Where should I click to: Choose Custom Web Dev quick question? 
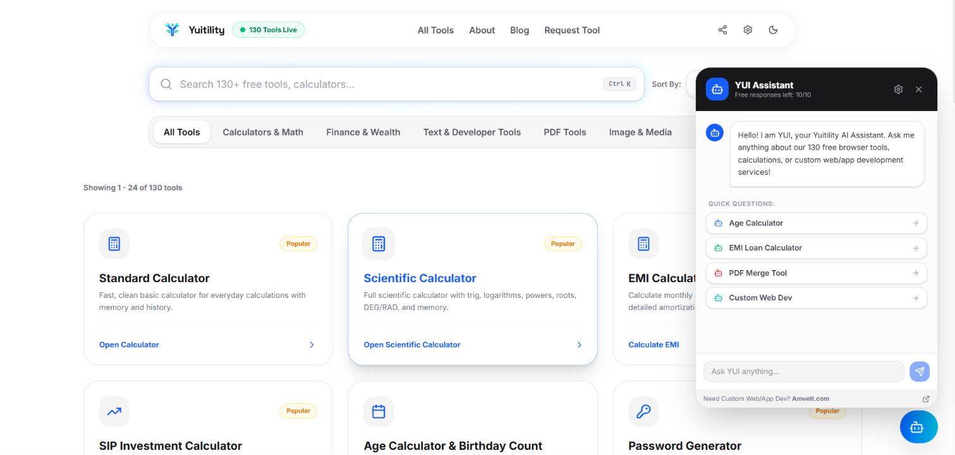pos(816,298)
